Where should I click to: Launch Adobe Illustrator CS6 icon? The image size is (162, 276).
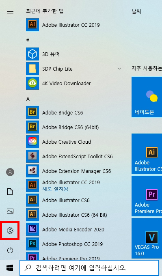point(32,200)
